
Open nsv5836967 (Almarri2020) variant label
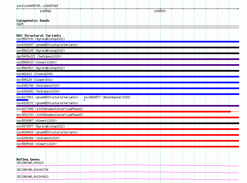tap(37, 121)
